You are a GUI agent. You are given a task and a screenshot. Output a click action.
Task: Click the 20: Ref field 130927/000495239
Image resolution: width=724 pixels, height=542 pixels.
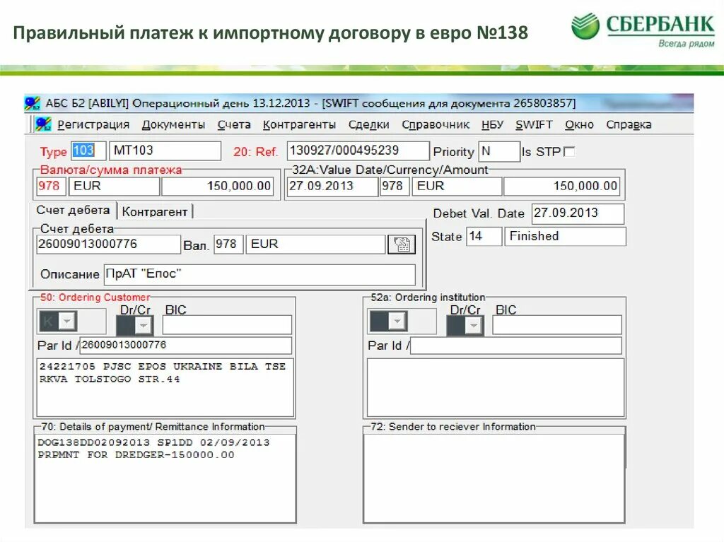pos(358,151)
